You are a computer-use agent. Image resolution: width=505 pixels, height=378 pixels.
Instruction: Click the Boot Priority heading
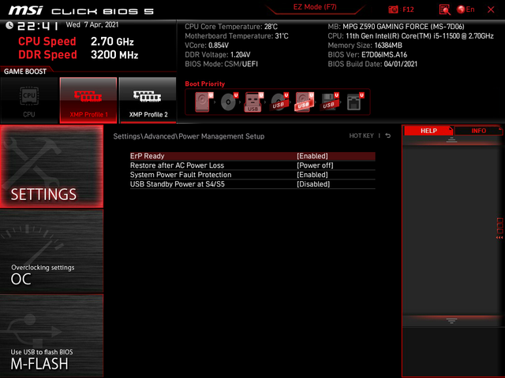coord(205,83)
